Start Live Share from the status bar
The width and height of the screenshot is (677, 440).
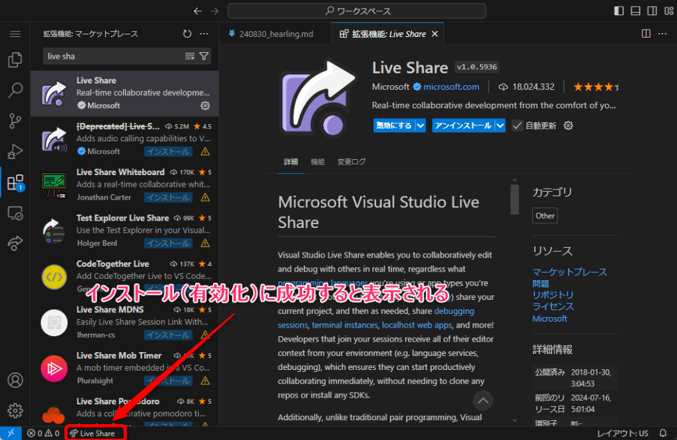tap(95, 433)
